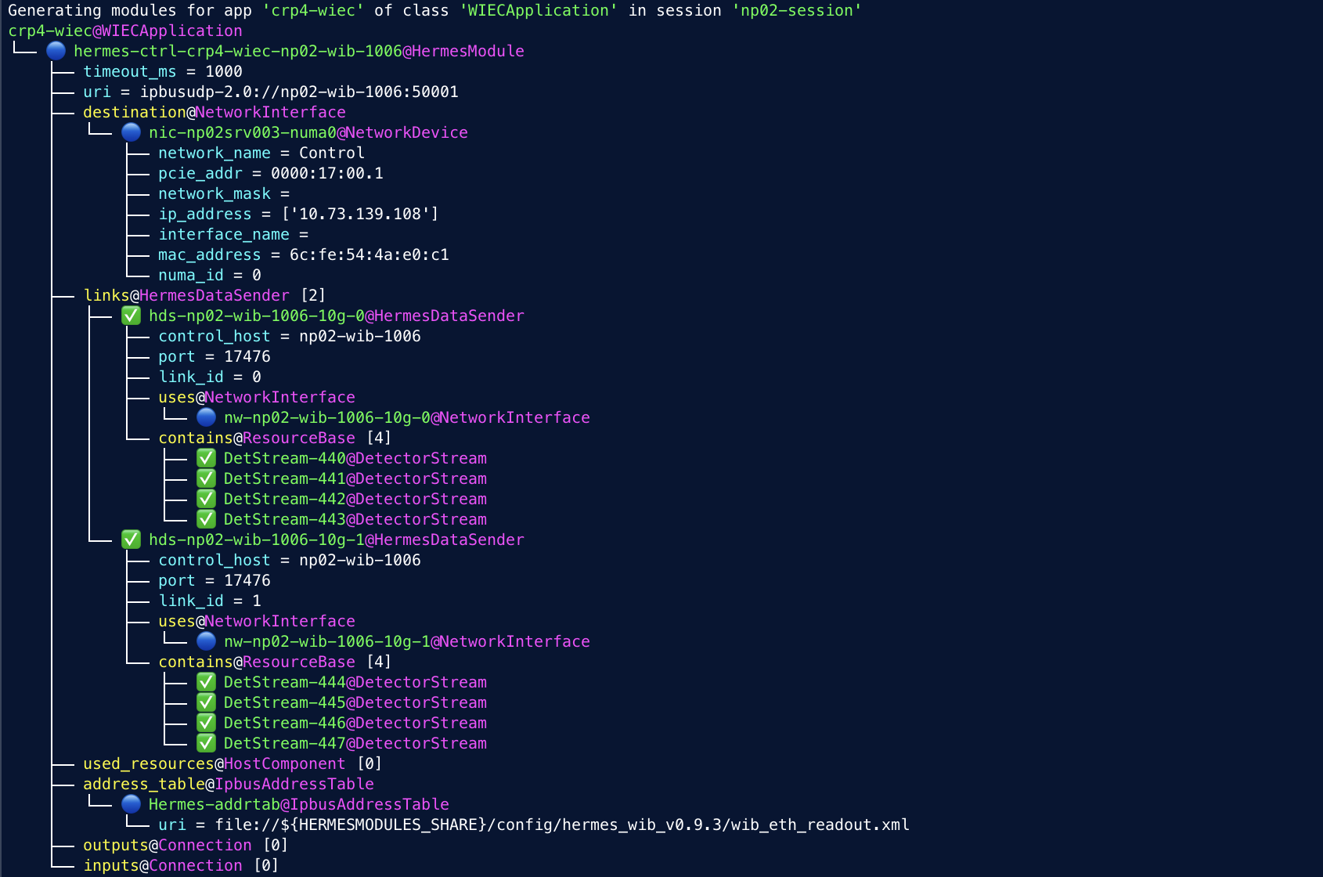Click green checkmark beside DetStream-446
This screenshot has width=1323, height=877.
(206, 723)
